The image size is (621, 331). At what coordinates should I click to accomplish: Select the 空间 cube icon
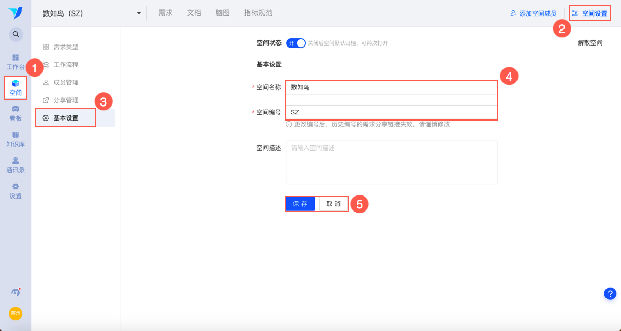(x=16, y=83)
